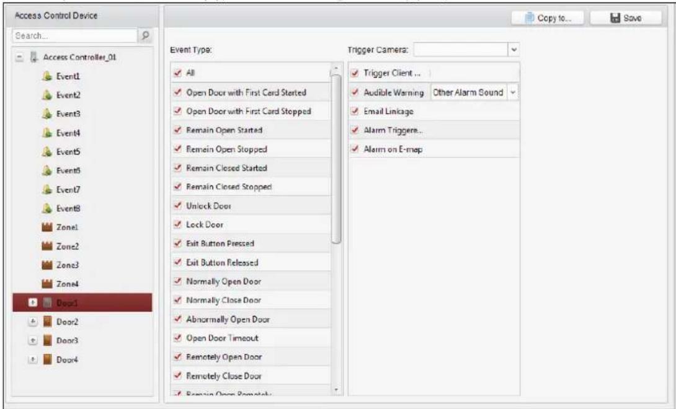Viewport: 676px width, 409px height.
Task: Click the event list scroll down arrow
Action: point(336,390)
